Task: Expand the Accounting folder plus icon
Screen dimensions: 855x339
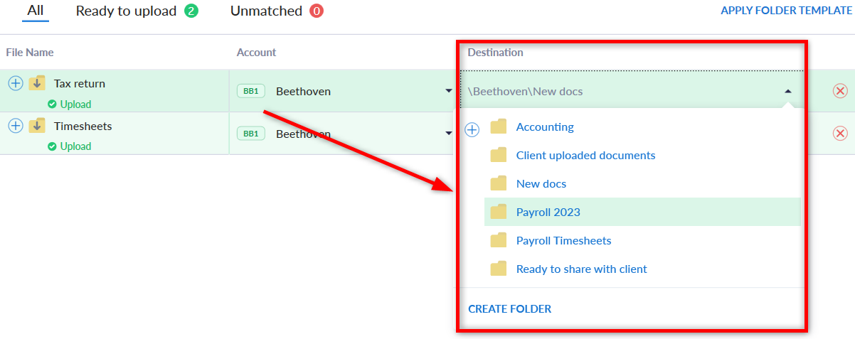Action: point(472,129)
